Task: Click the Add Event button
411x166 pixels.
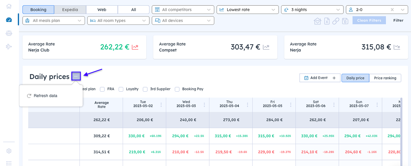Action: tap(320, 78)
